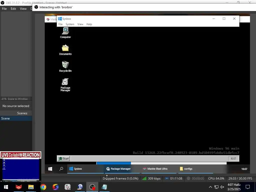Open the host Windows Start menu

tap(6, 187)
